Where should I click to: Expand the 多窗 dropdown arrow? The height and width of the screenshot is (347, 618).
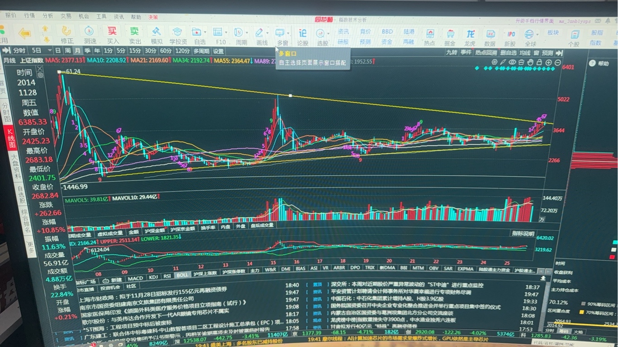click(289, 33)
